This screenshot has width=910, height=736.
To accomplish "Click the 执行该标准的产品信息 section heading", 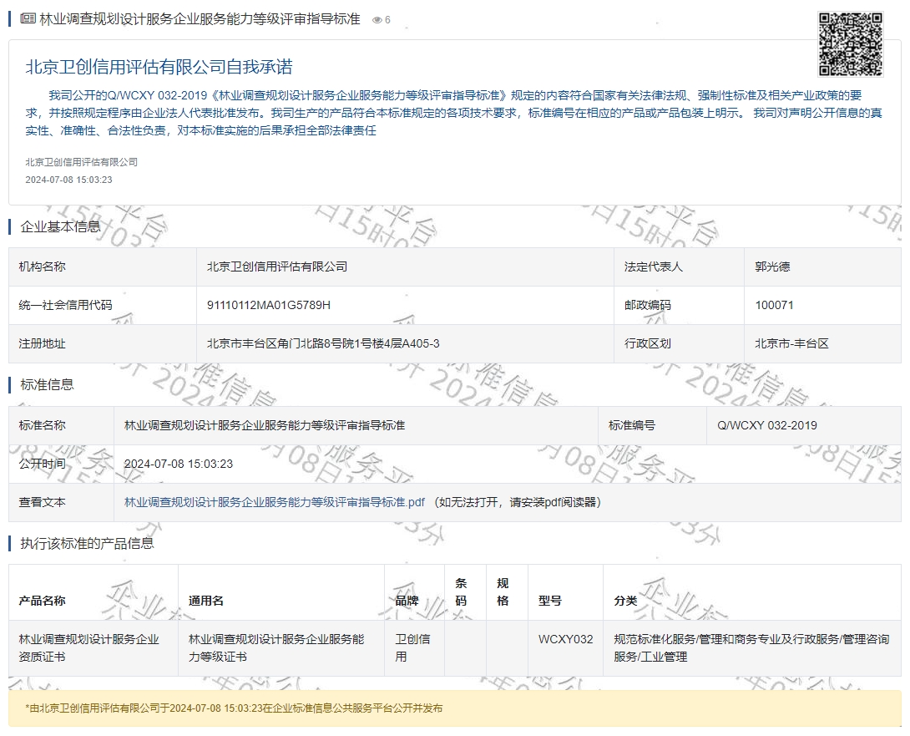I will click(87, 543).
